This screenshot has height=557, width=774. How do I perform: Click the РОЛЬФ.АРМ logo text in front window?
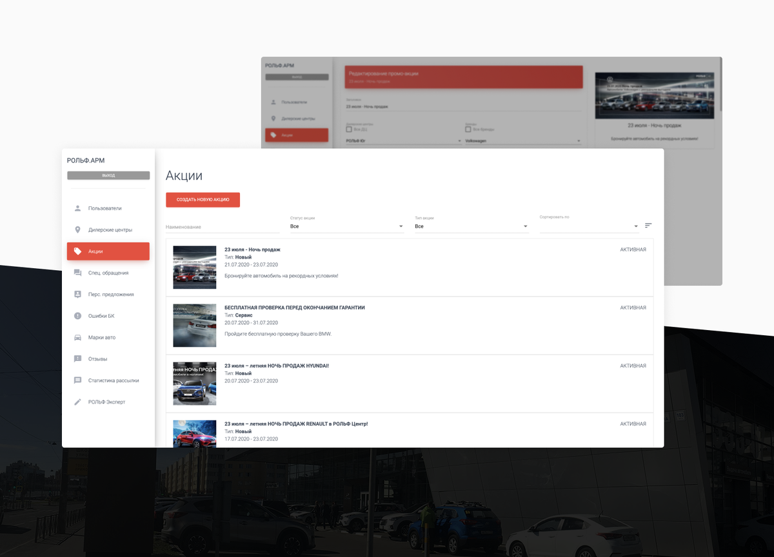click(x=86, y=161)
